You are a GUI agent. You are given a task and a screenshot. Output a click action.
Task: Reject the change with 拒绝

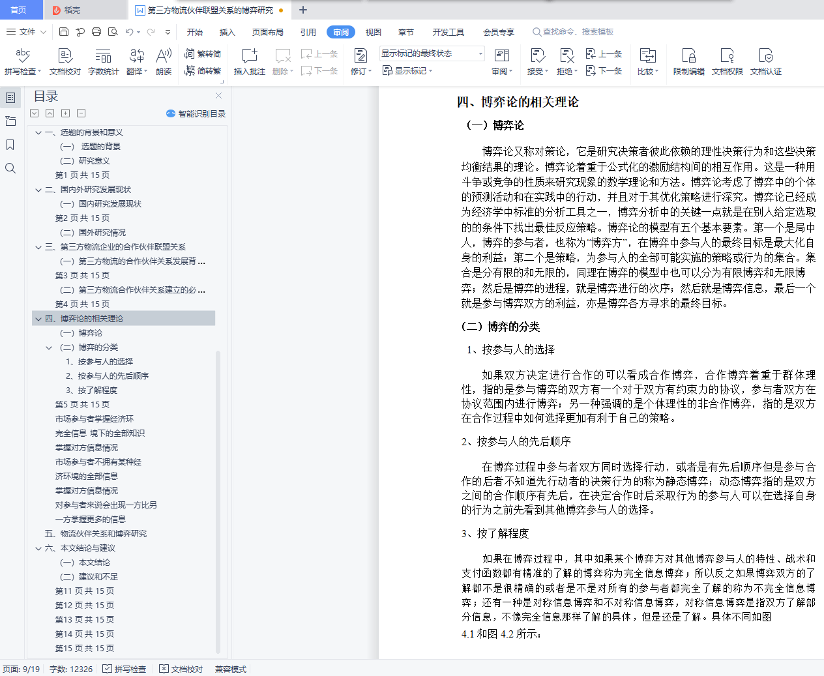pos(566,62)
